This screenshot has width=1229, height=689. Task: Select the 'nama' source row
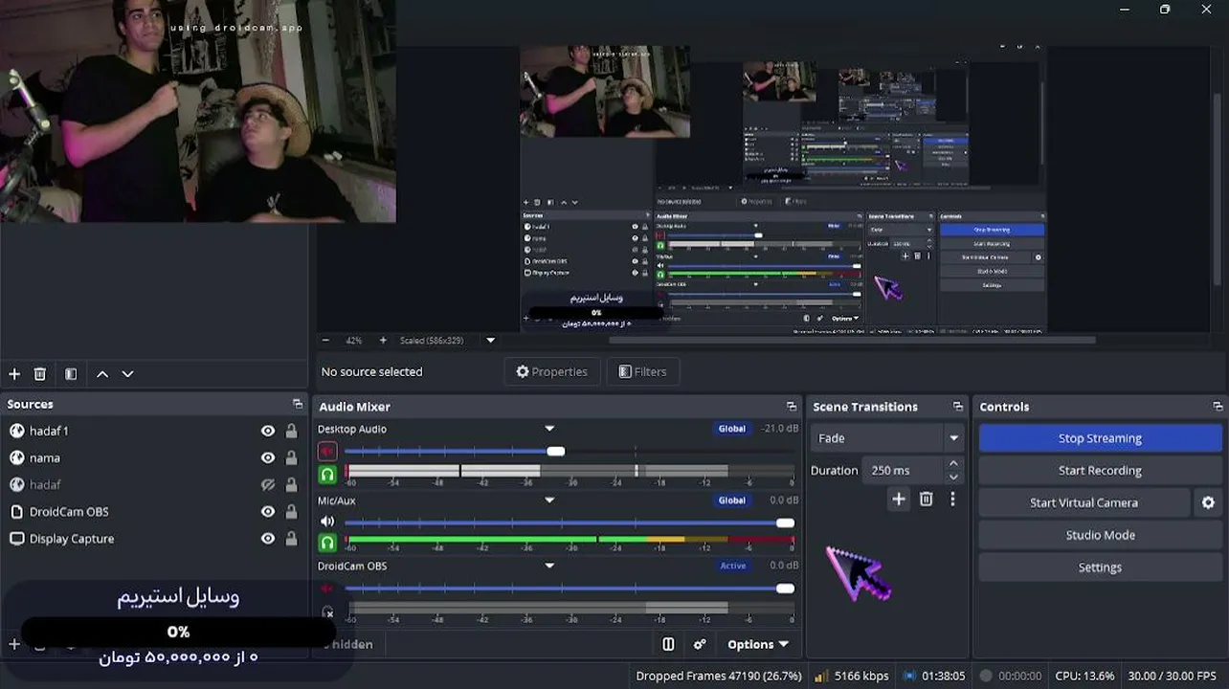[x=154, y=457]
